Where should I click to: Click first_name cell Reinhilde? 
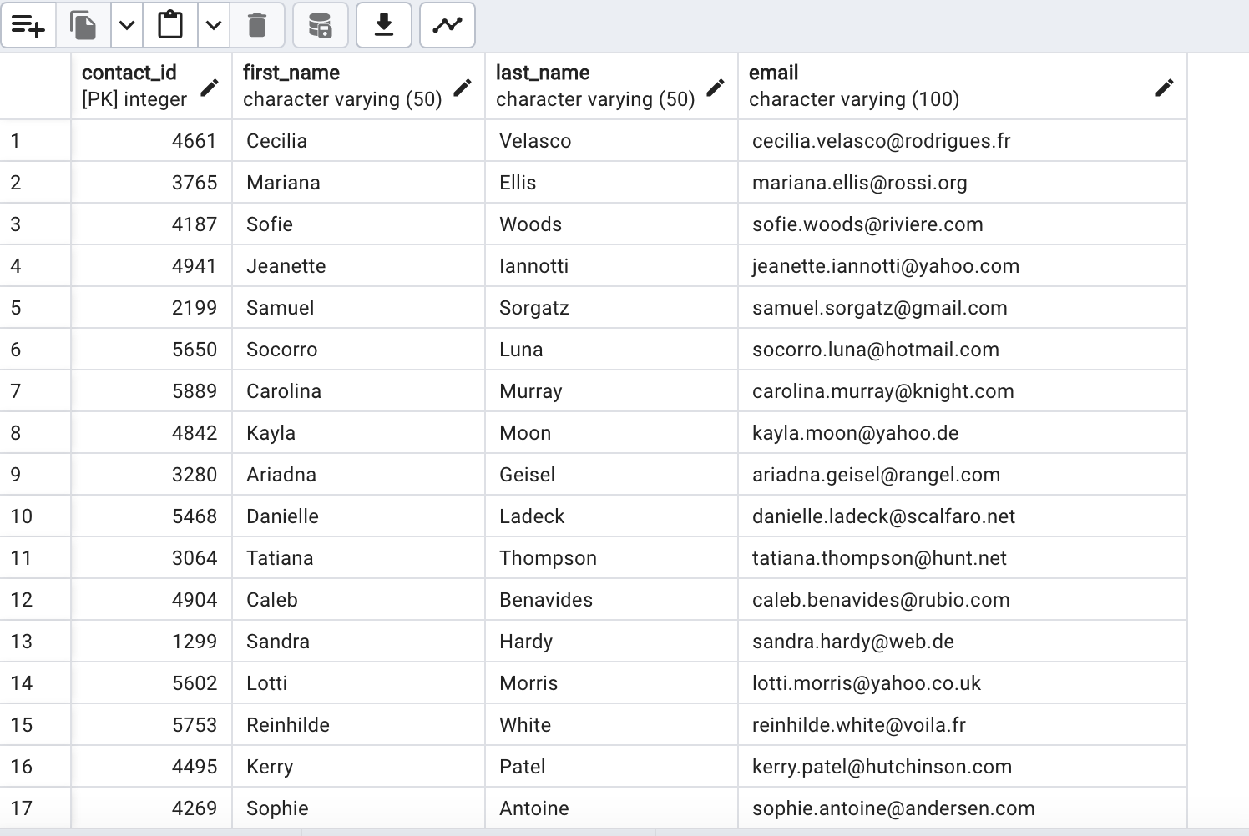(359, 725)
